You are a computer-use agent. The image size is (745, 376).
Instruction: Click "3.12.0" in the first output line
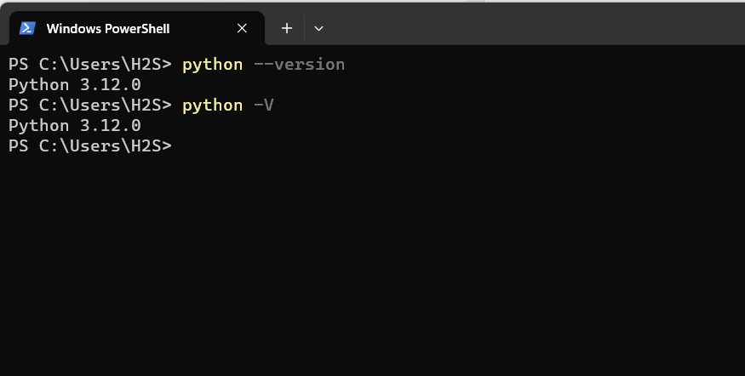tap(110, 84)
